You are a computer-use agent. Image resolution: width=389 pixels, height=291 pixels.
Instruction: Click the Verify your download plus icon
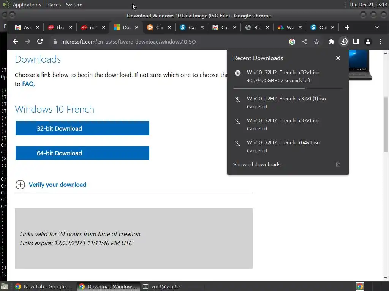[21, 185]
